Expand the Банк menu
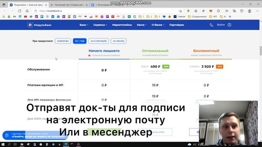 click(84, 25)
